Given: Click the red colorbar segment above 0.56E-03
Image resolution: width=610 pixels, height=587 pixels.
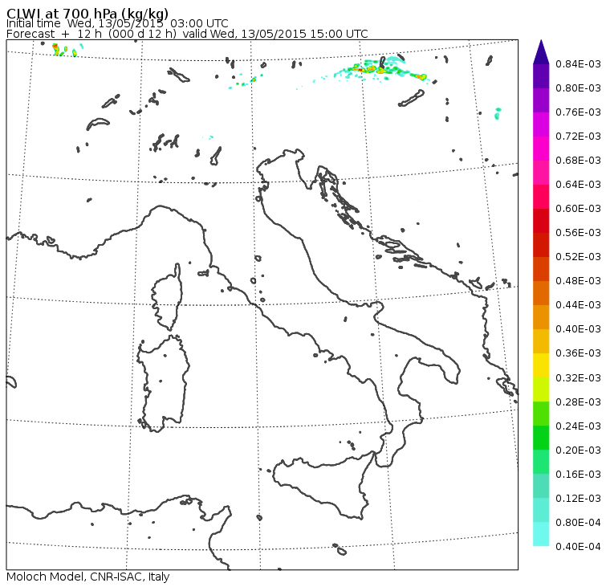Looking at the screenshot, I should 541,221.
